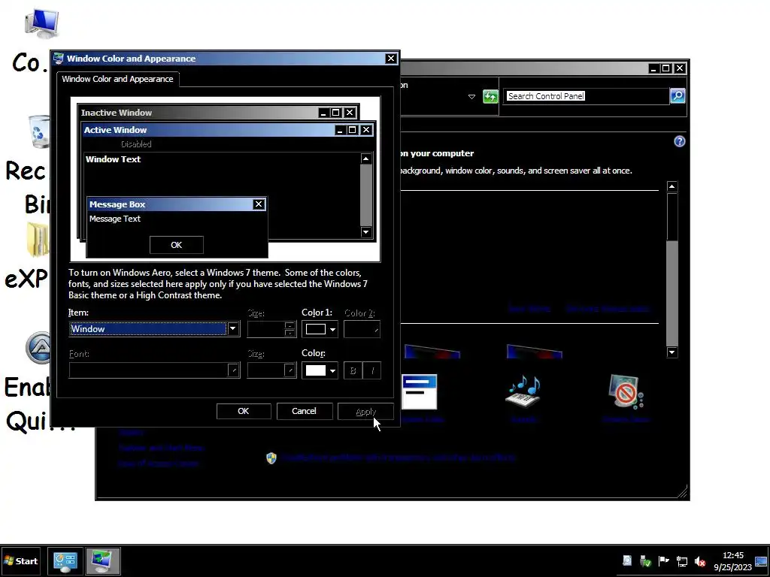The width and height of the screenshot is (770, 577).
Task: Open the Sounds keyboard-and-notes icon
Action: (523, 391)
